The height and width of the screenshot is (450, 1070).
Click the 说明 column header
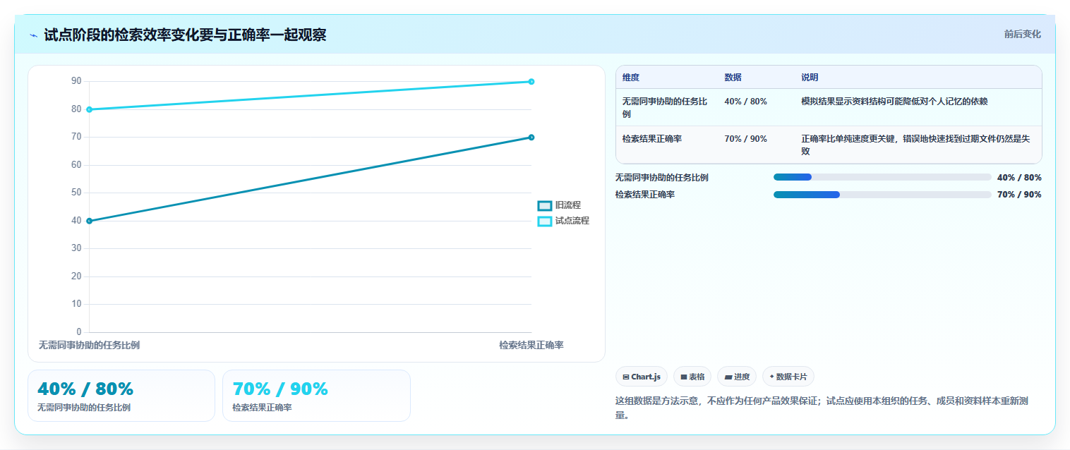pos(810,78)
